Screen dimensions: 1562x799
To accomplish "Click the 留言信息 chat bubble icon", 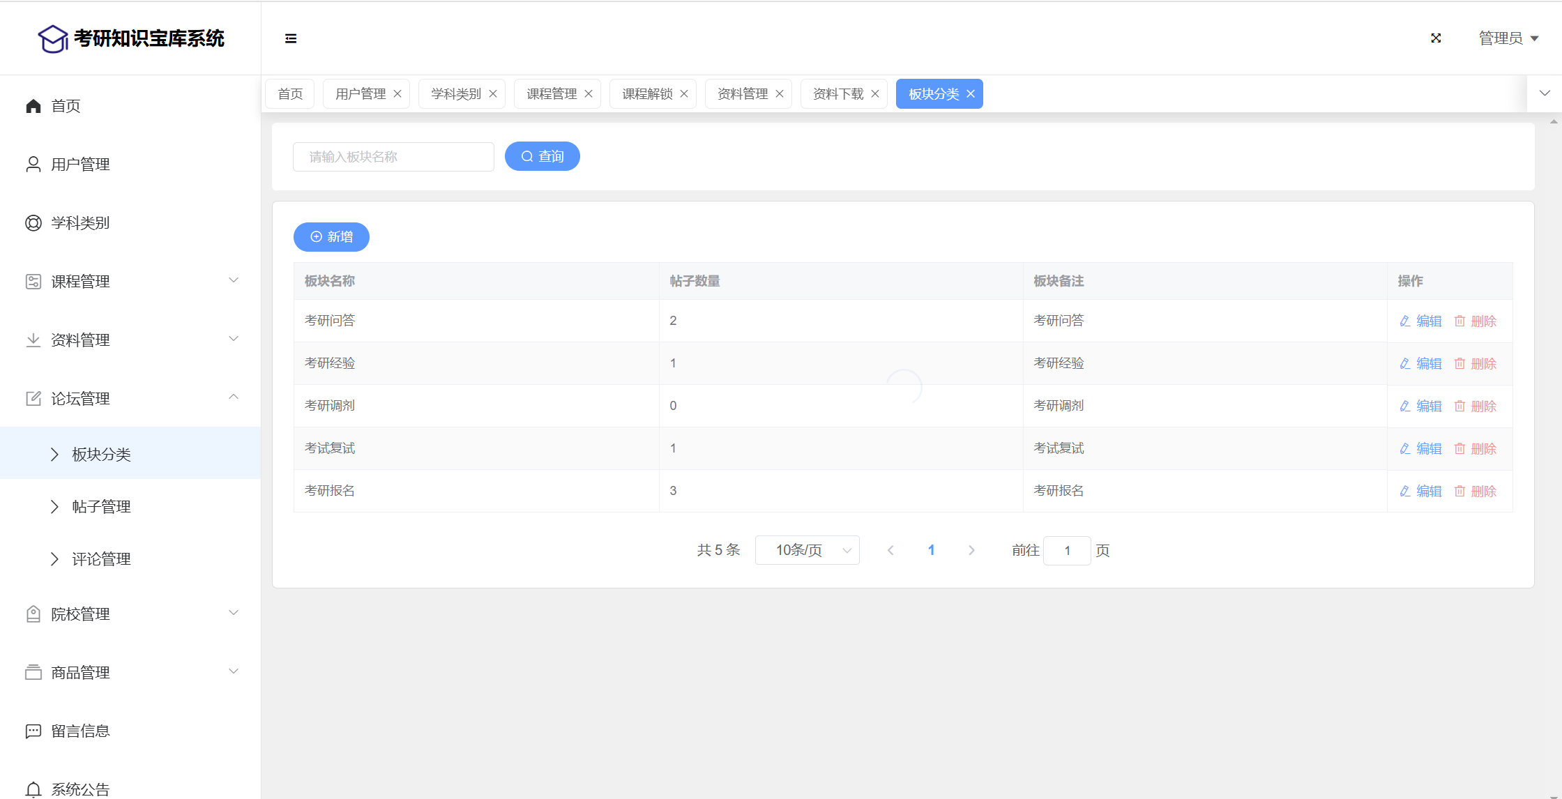I will click(x=33, y=731).
